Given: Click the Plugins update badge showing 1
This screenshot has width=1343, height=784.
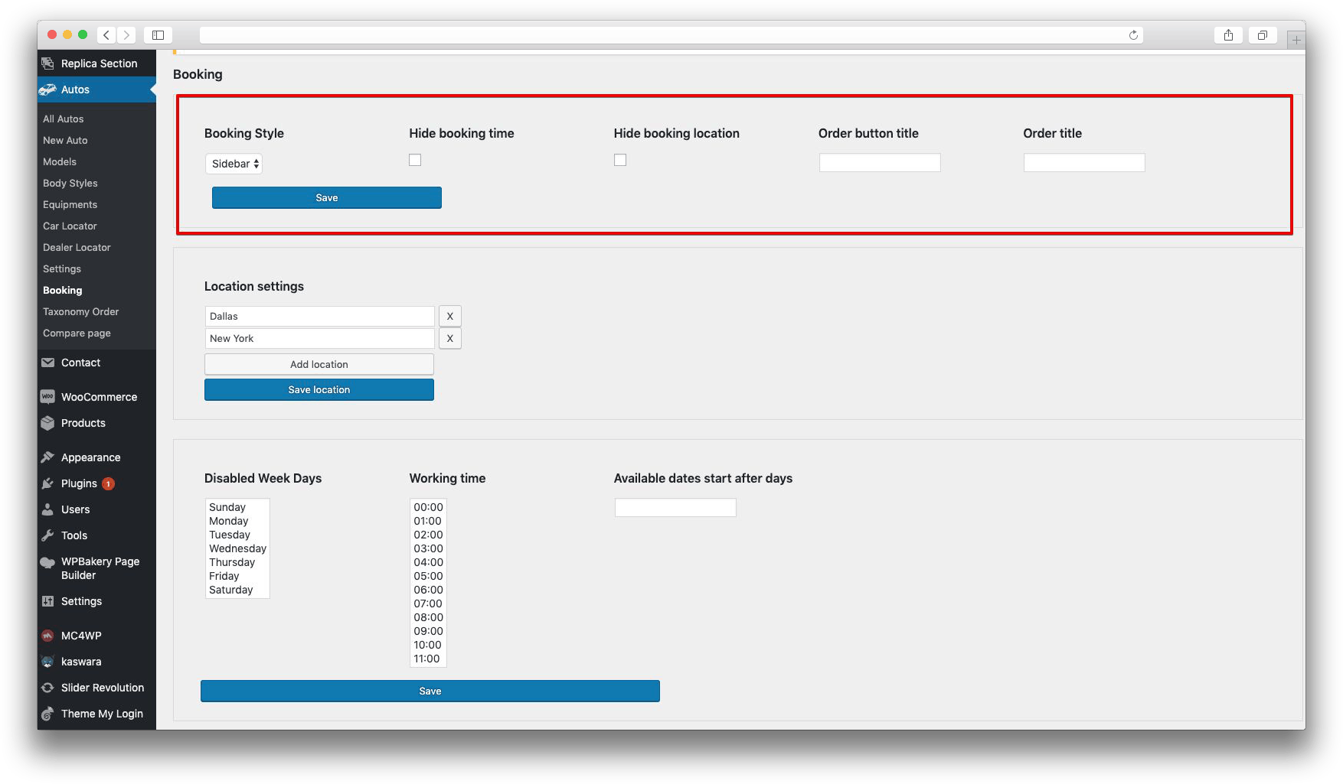Looking at the screenshot, I should (x=109, y=483).
